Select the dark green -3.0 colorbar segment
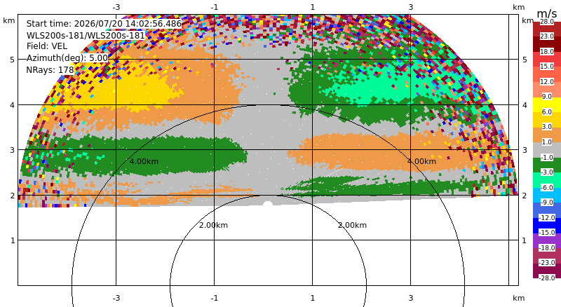The width and height of the screenshot is (561, 307). [x=547, y=165]
